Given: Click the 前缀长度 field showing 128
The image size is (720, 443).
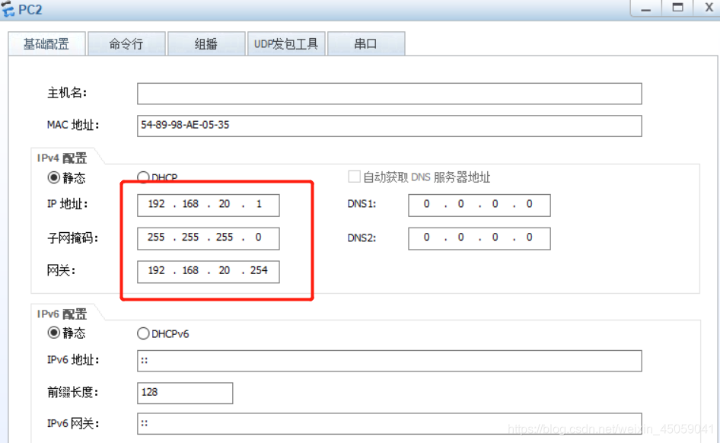Looking at the screenshot, I should (185, 393).
